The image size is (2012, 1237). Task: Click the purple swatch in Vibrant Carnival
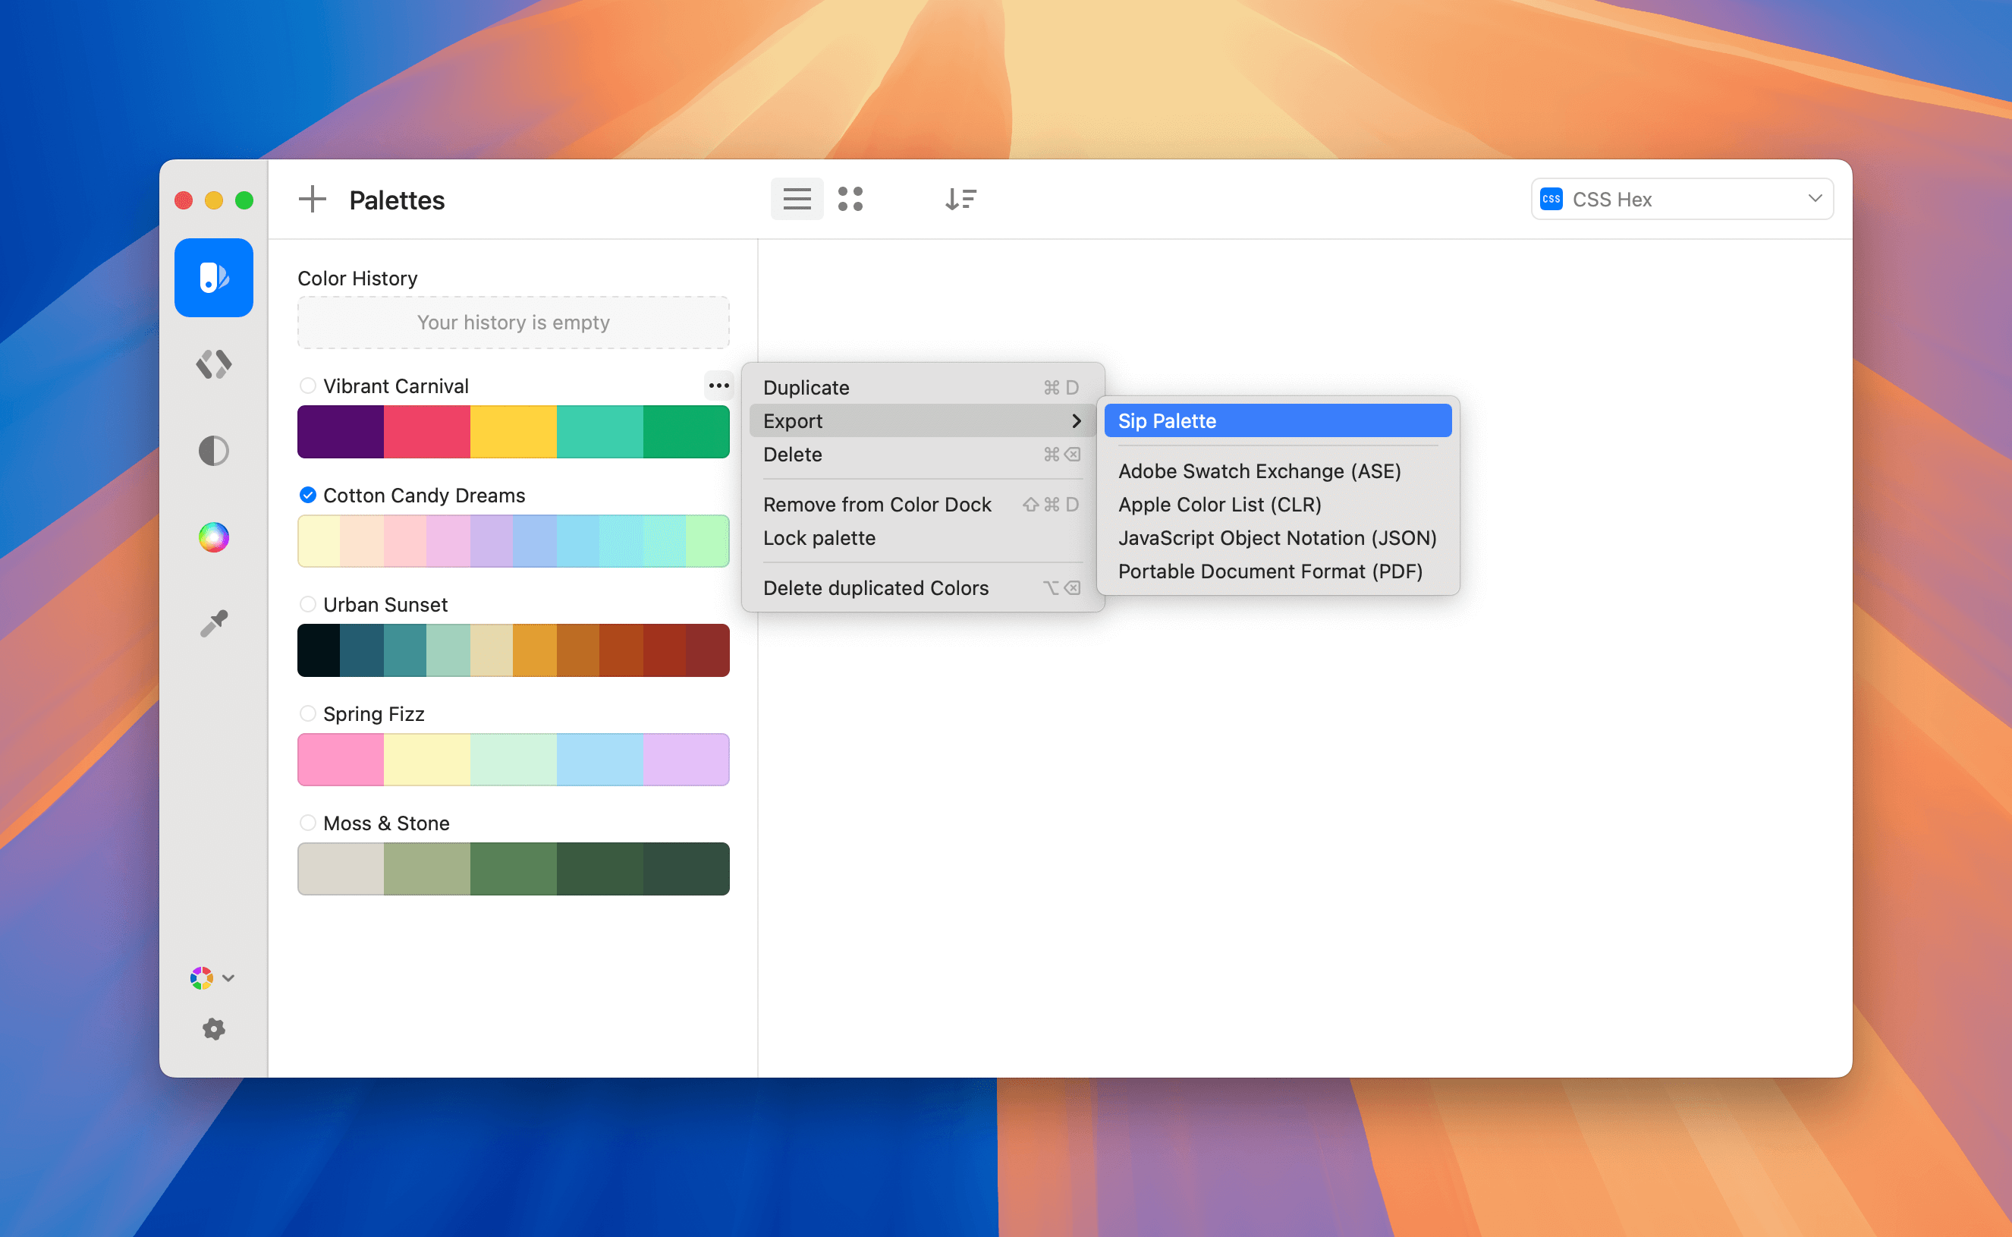pyautogui.click(x=339, y=431)
